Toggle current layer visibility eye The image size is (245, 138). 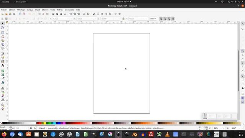coord(31,128)
